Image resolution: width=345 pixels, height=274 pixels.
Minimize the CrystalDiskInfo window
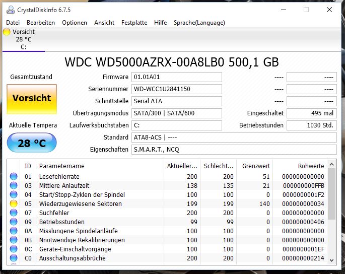(284, 10)
